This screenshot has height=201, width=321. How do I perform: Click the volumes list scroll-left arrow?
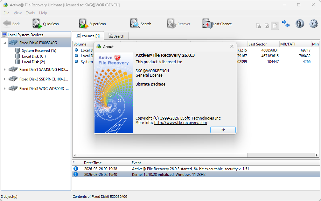click(75, 155)
